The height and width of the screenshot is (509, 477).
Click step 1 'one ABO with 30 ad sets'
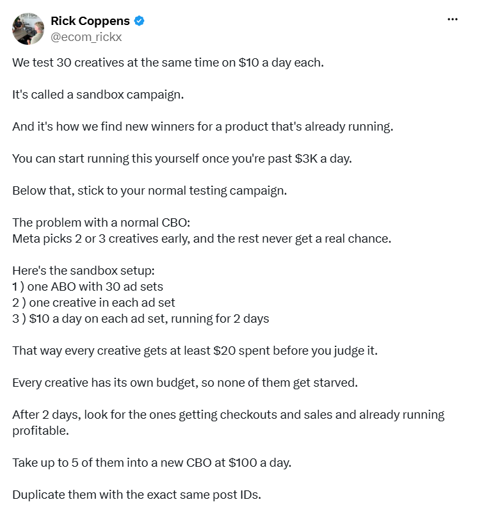(88, 287)
